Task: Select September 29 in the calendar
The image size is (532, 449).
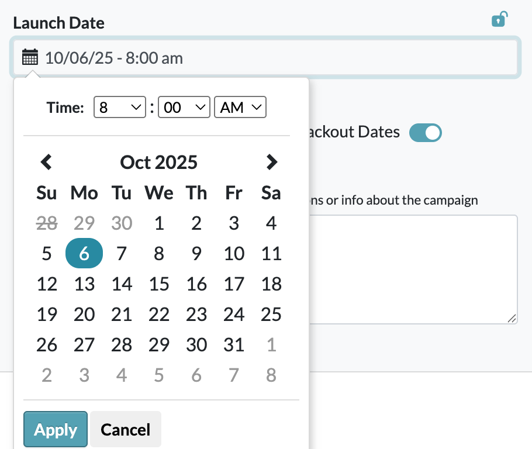Action: 84,223
